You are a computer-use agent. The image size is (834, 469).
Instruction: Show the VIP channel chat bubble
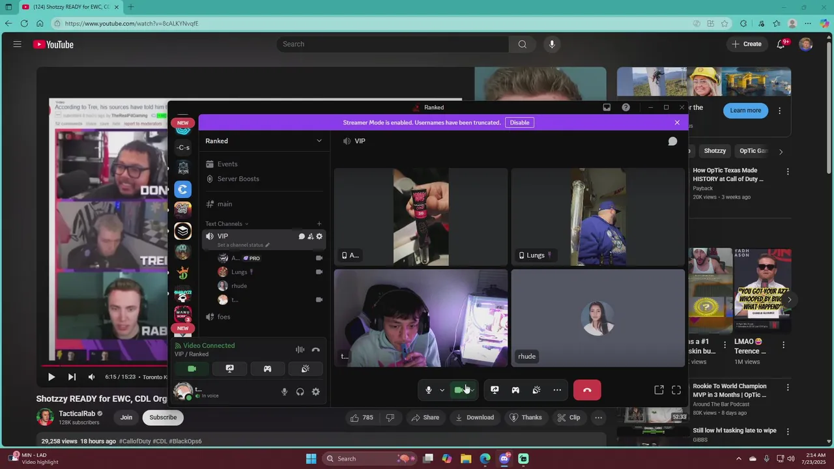click(x=672, y=141)
